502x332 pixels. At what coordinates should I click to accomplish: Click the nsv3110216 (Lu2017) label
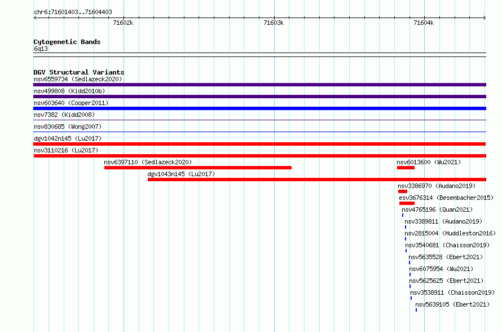[x=66, y=150]
